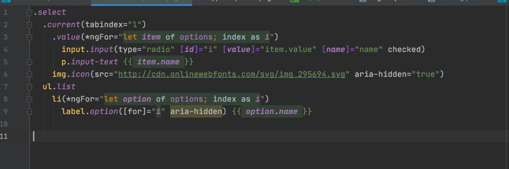
Task: Place cursor on the .select class name
Action: pos(50,13)
